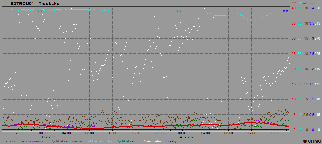Click the green Rychlost větru legend label
322x144 pixels.
[x=127, y=141]
